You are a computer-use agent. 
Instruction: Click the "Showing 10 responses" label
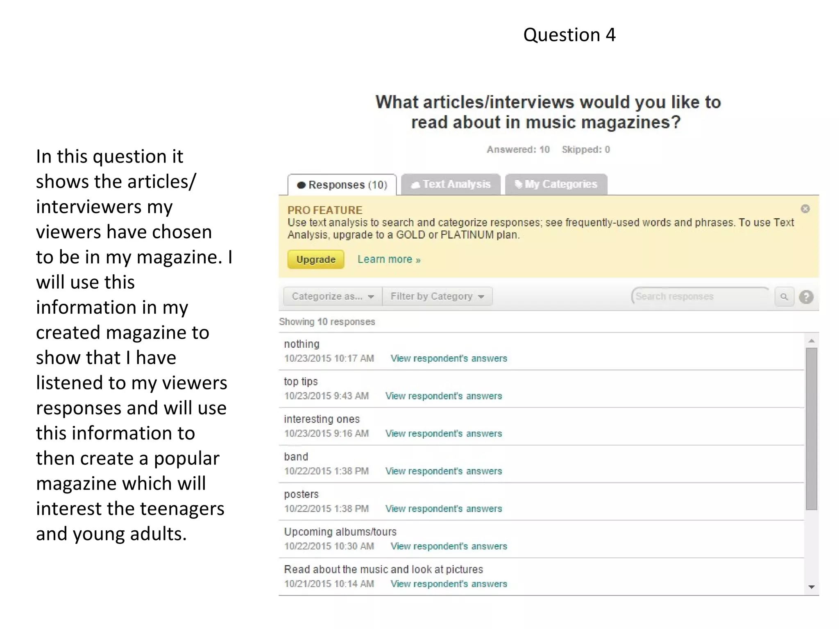(327, 322)
